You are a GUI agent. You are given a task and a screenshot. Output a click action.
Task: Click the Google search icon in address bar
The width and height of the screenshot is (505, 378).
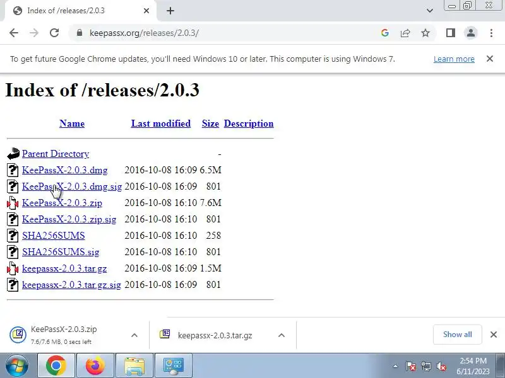point(384,33)
